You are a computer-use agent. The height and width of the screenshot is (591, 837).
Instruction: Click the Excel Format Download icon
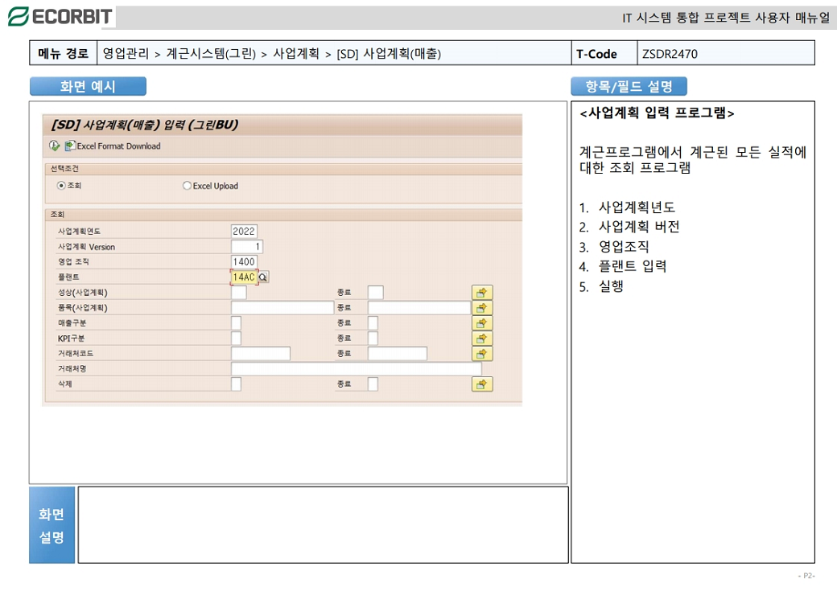70,146
